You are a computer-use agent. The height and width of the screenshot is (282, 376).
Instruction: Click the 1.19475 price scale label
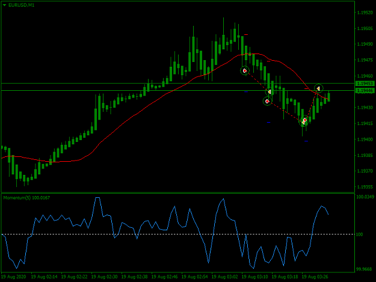click(x=365, y=60)
